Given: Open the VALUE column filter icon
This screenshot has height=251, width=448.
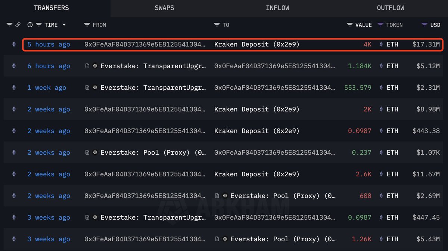Looking at the screenshot, I should pyautogui.click(x=349, y=25).
